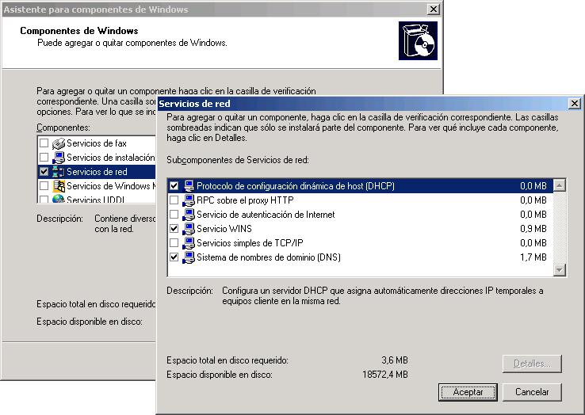Click the RPC sobre el proxy HTTP icon
Screen dimensions: 585x415
pos(189,200)
